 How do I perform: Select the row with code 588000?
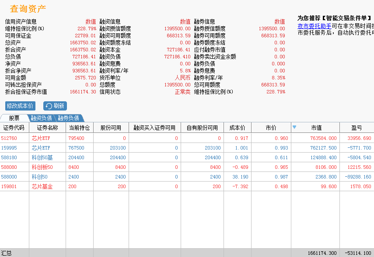pyautogui.click(x=187, y=177)
